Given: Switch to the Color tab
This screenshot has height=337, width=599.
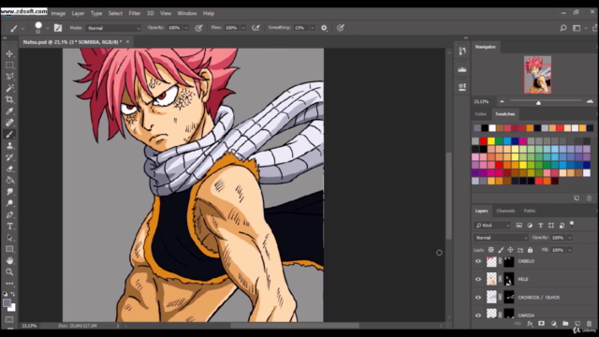Looking at the screenshot, I should pos(480,114).
